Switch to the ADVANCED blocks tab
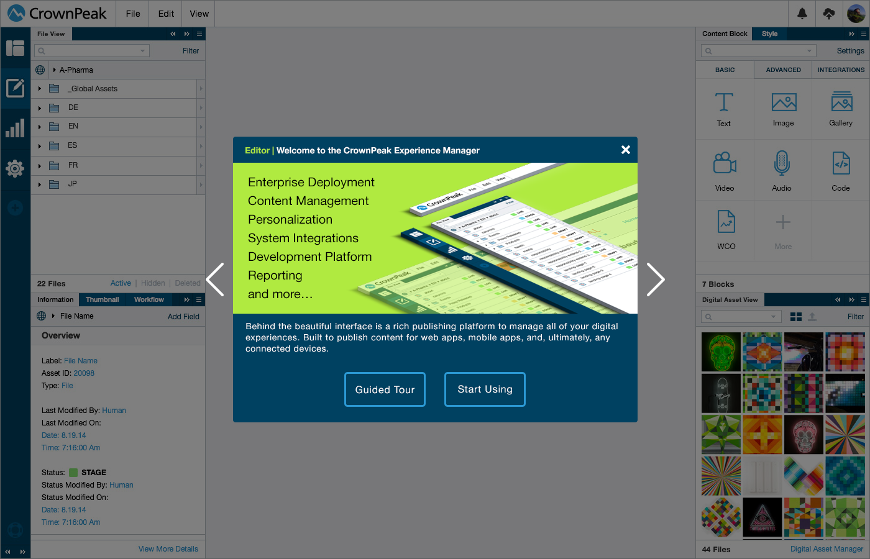This screenshot has height=559, width=870. click(x=783, y=70)
